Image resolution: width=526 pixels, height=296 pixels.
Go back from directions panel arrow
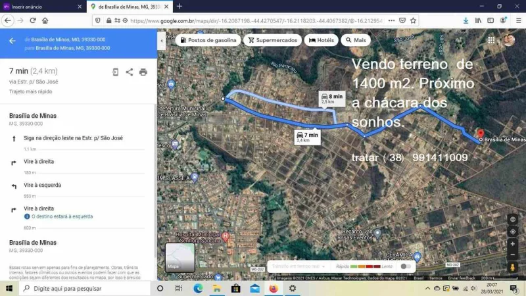tap(12, 41)
